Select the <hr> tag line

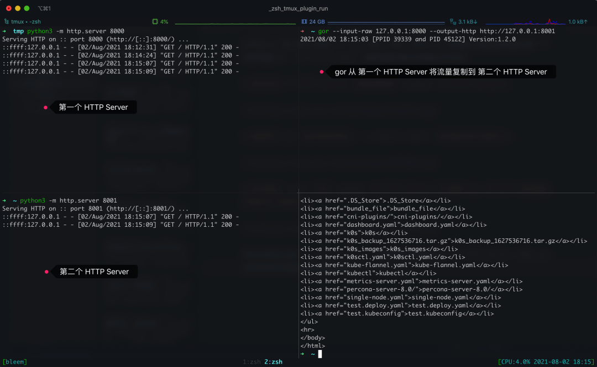coord(307,329)
